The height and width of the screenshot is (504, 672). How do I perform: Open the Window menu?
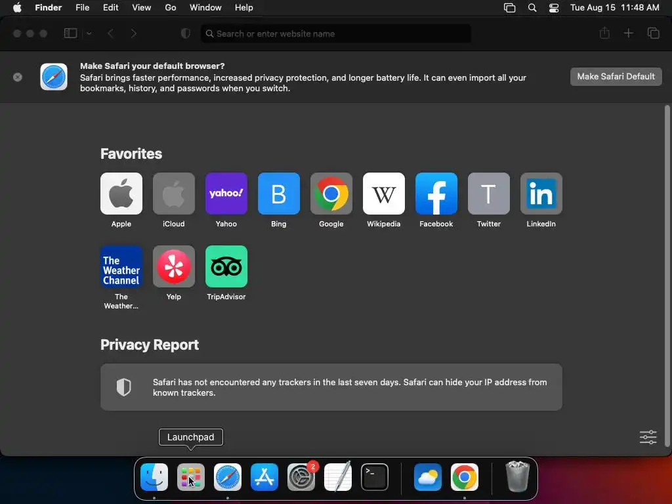click(205, 8)
